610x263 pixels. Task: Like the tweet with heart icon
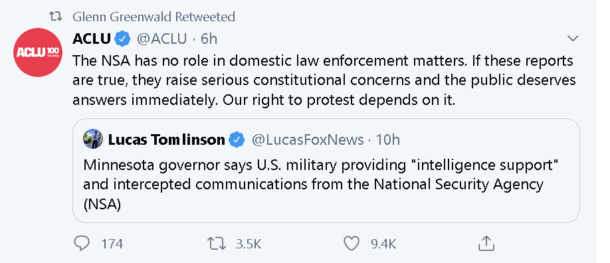click(352, 244)
